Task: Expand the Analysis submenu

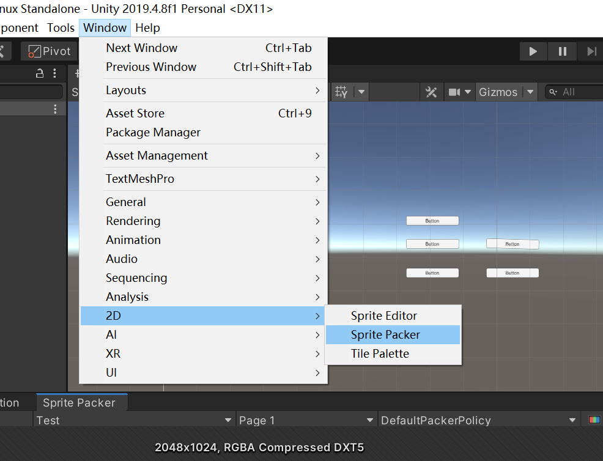Action: 204,297
